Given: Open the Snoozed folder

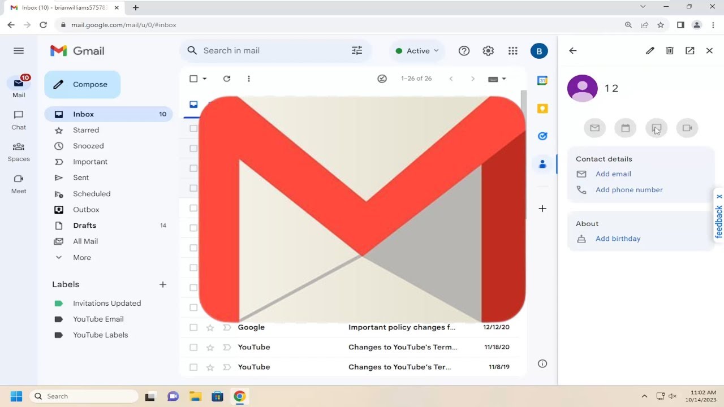Looking at the screenshot, I should coord(109,146).
